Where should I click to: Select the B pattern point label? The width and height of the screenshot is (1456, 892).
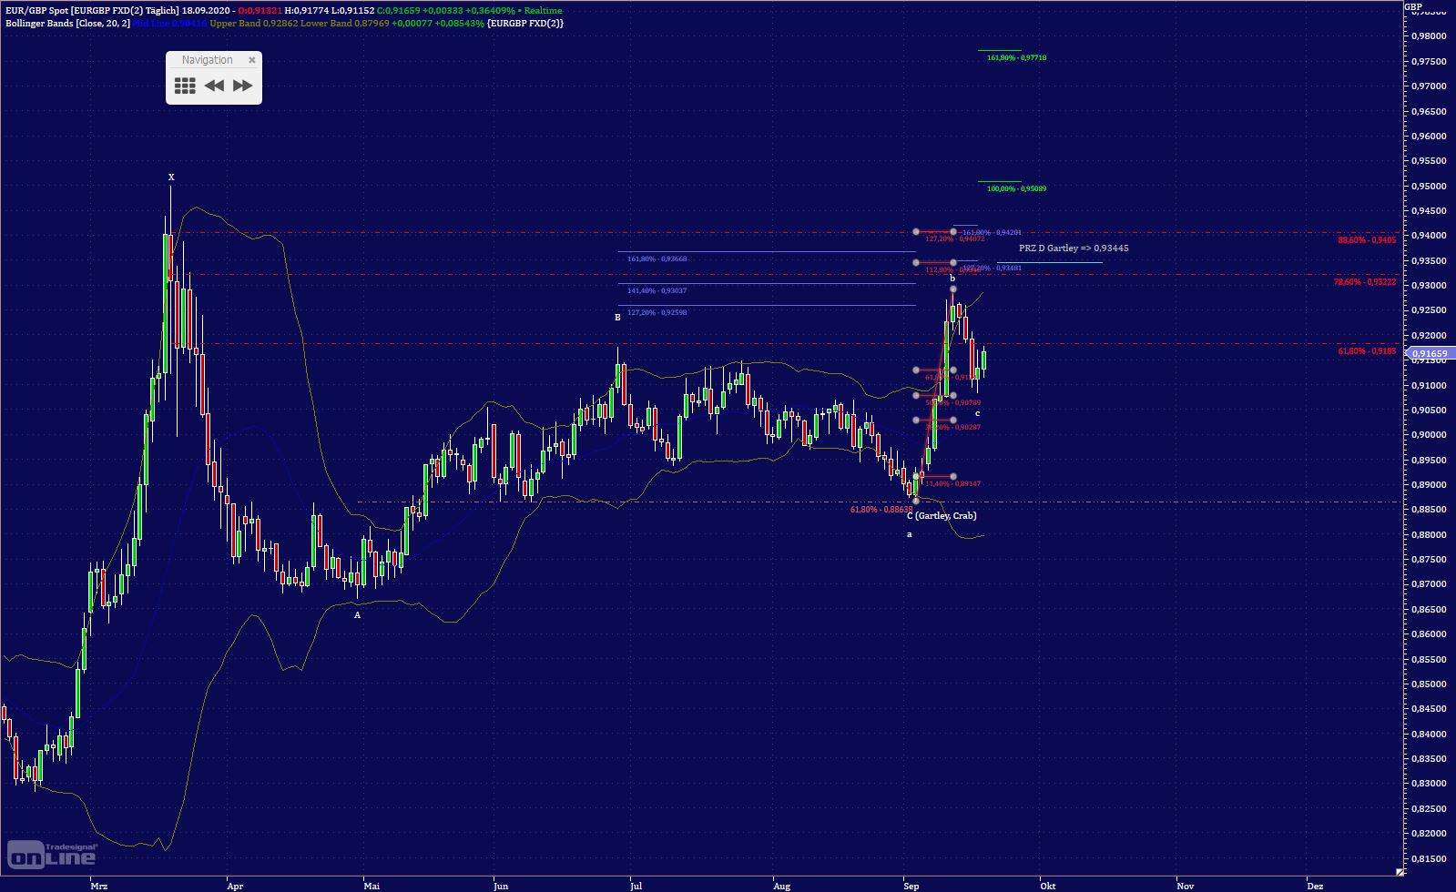click(617, 318)
